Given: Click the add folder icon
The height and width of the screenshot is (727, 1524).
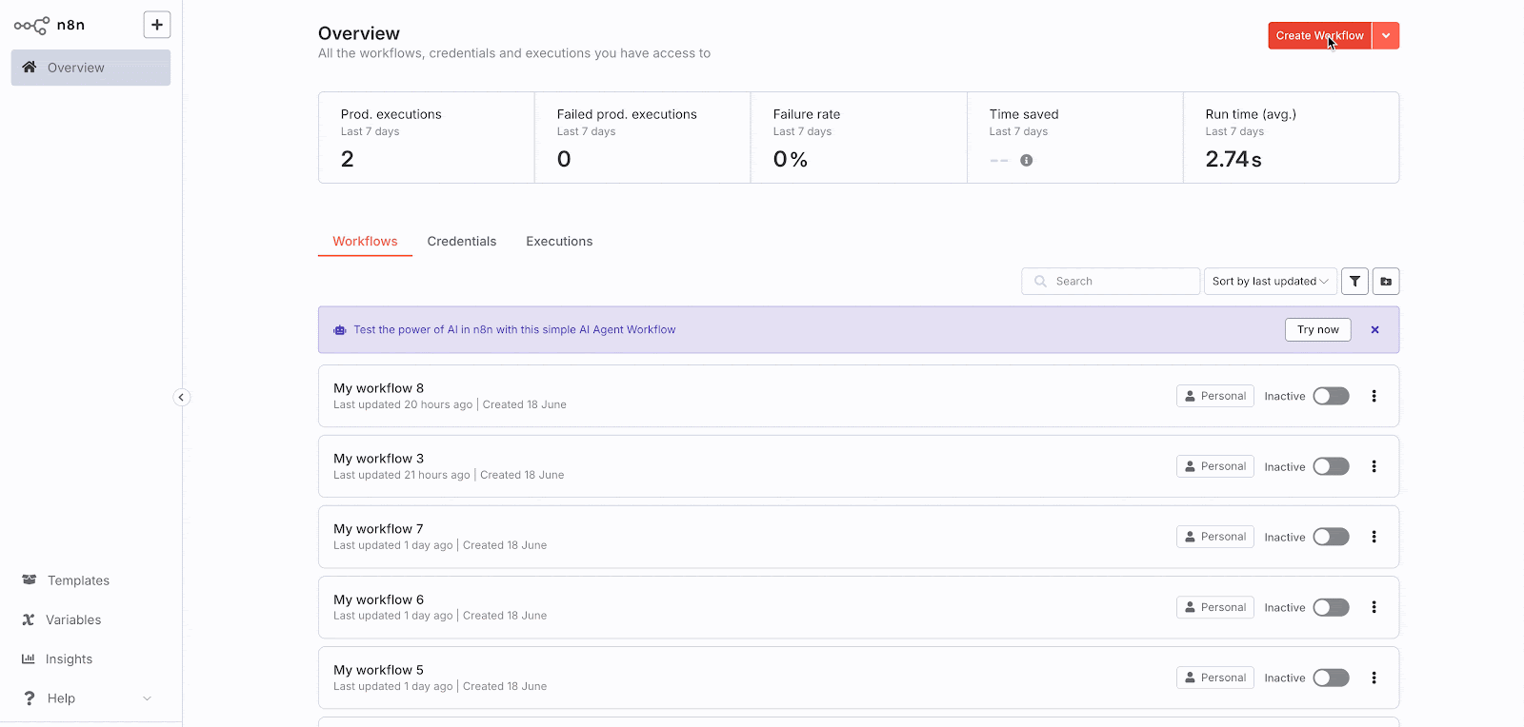Looking at the screenshot, I should [1386, 282].
